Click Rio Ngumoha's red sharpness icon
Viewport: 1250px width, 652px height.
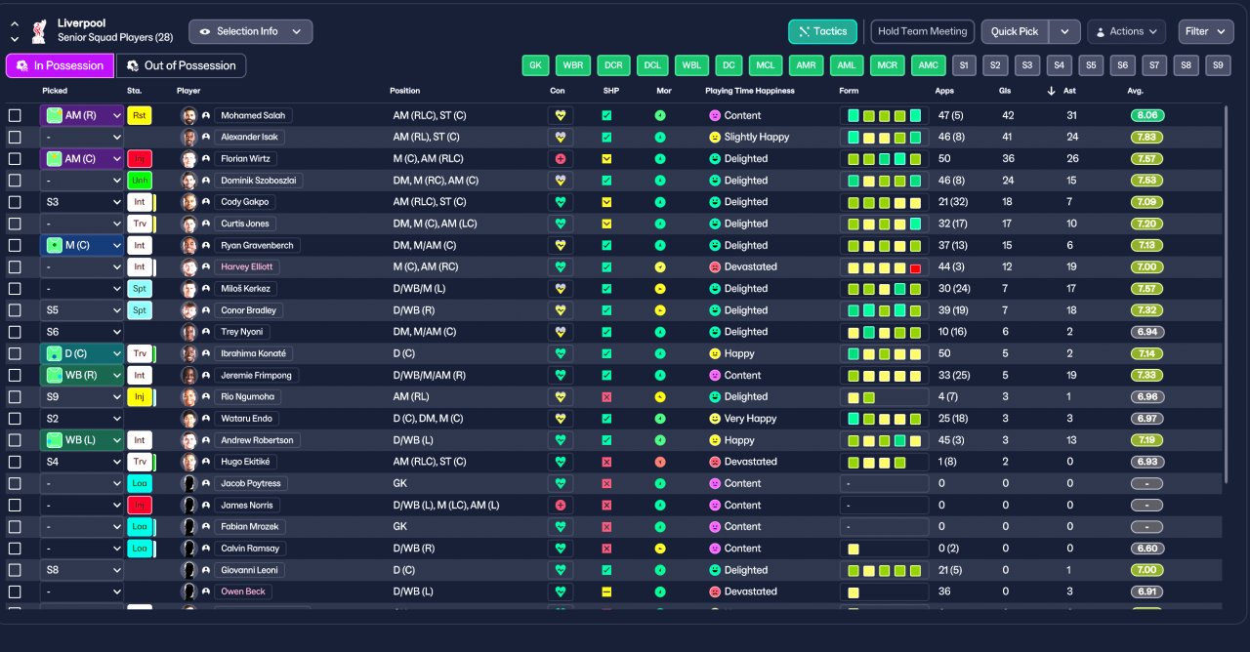pos(606,396)
